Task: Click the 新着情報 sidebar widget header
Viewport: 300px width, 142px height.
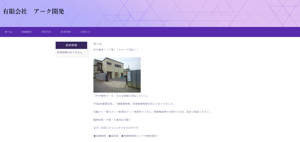Action: [71, 45]
